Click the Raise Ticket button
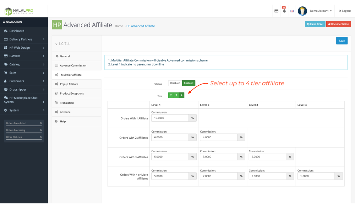355x208 pixels. [x=315, y=24]
